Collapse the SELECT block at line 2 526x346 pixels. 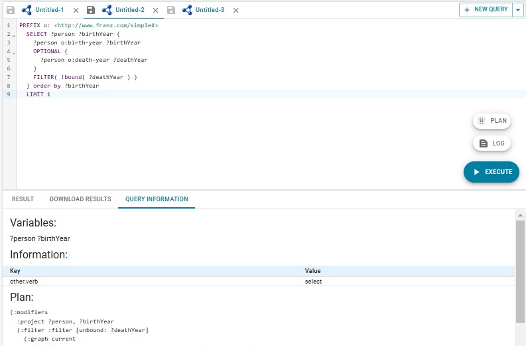pyautogui.click(x=13, y=35)
